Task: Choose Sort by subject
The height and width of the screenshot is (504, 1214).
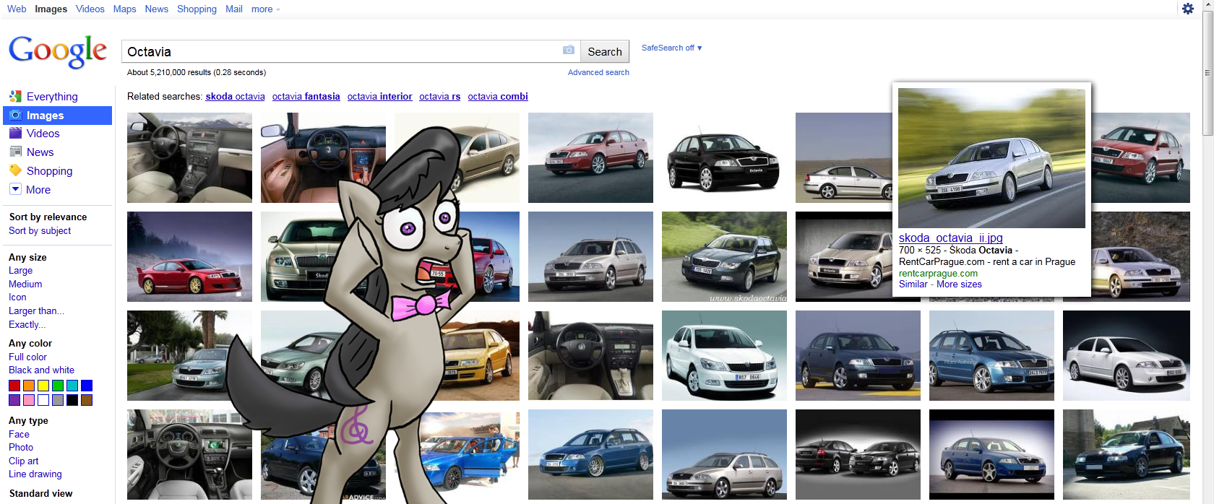Action: [40, 230]
